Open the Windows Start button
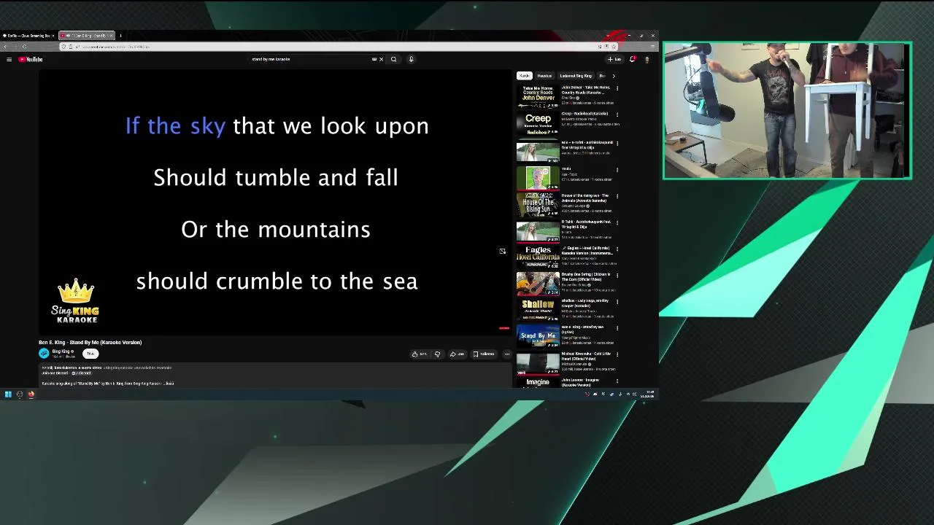 pos(8,394)
